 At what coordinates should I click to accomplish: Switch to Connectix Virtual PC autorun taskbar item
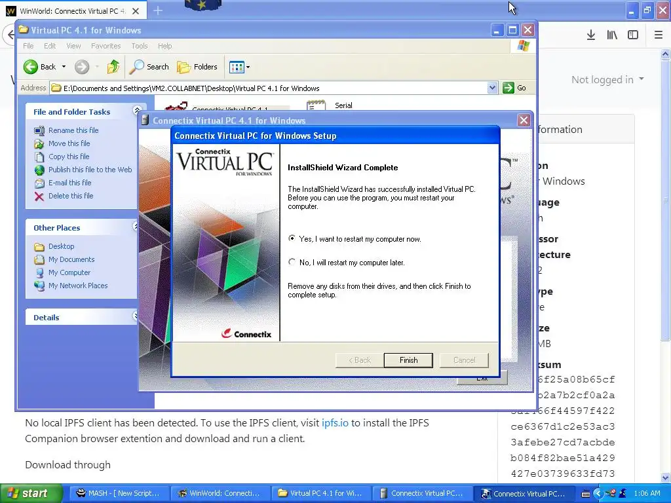pos(421,493)
